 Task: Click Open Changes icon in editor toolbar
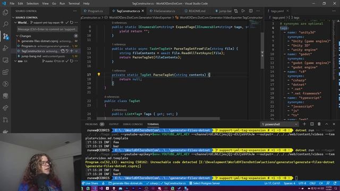(x=236, y=11)
